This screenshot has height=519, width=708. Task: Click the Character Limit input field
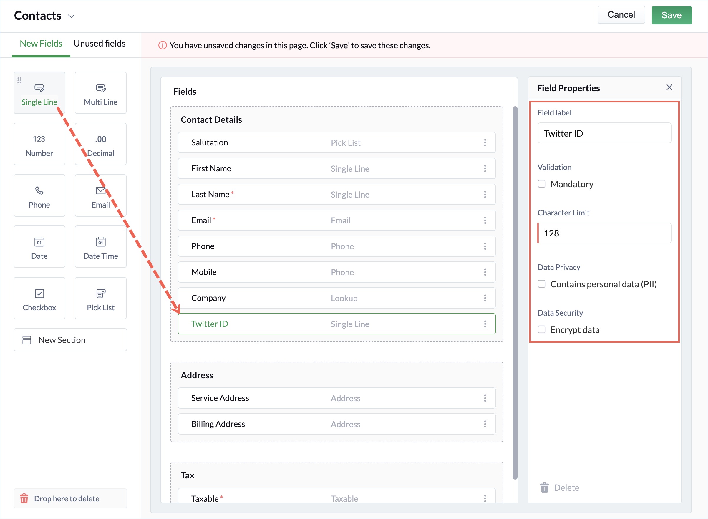(604, 233)
